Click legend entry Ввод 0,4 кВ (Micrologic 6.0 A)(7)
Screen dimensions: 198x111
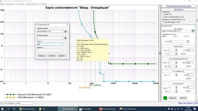point(28,95)
